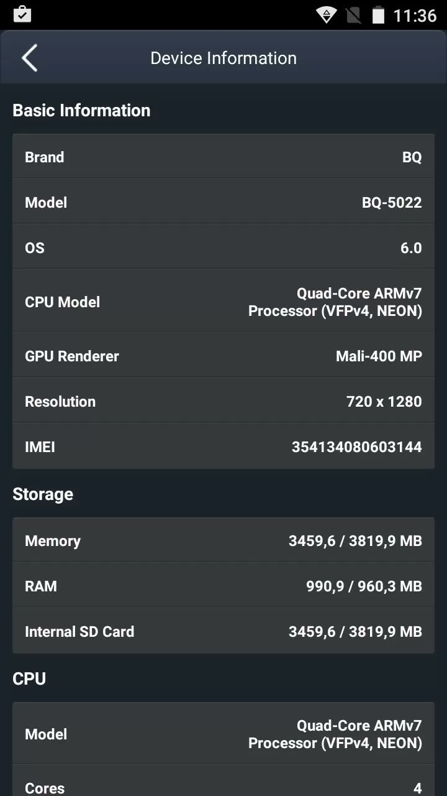Tap the IMEI number row
The width and height of the screenshot is (447, 796).
pos(223,447)
